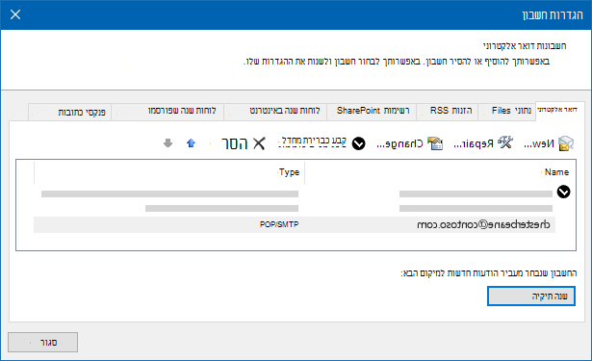Viewport: 592px width, 361px height.
Task: Click the first account's redacted type cell
Action: coord(169,194)
